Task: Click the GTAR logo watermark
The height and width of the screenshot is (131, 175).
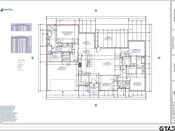Action: pyautogui.click(x=167, y=129)
